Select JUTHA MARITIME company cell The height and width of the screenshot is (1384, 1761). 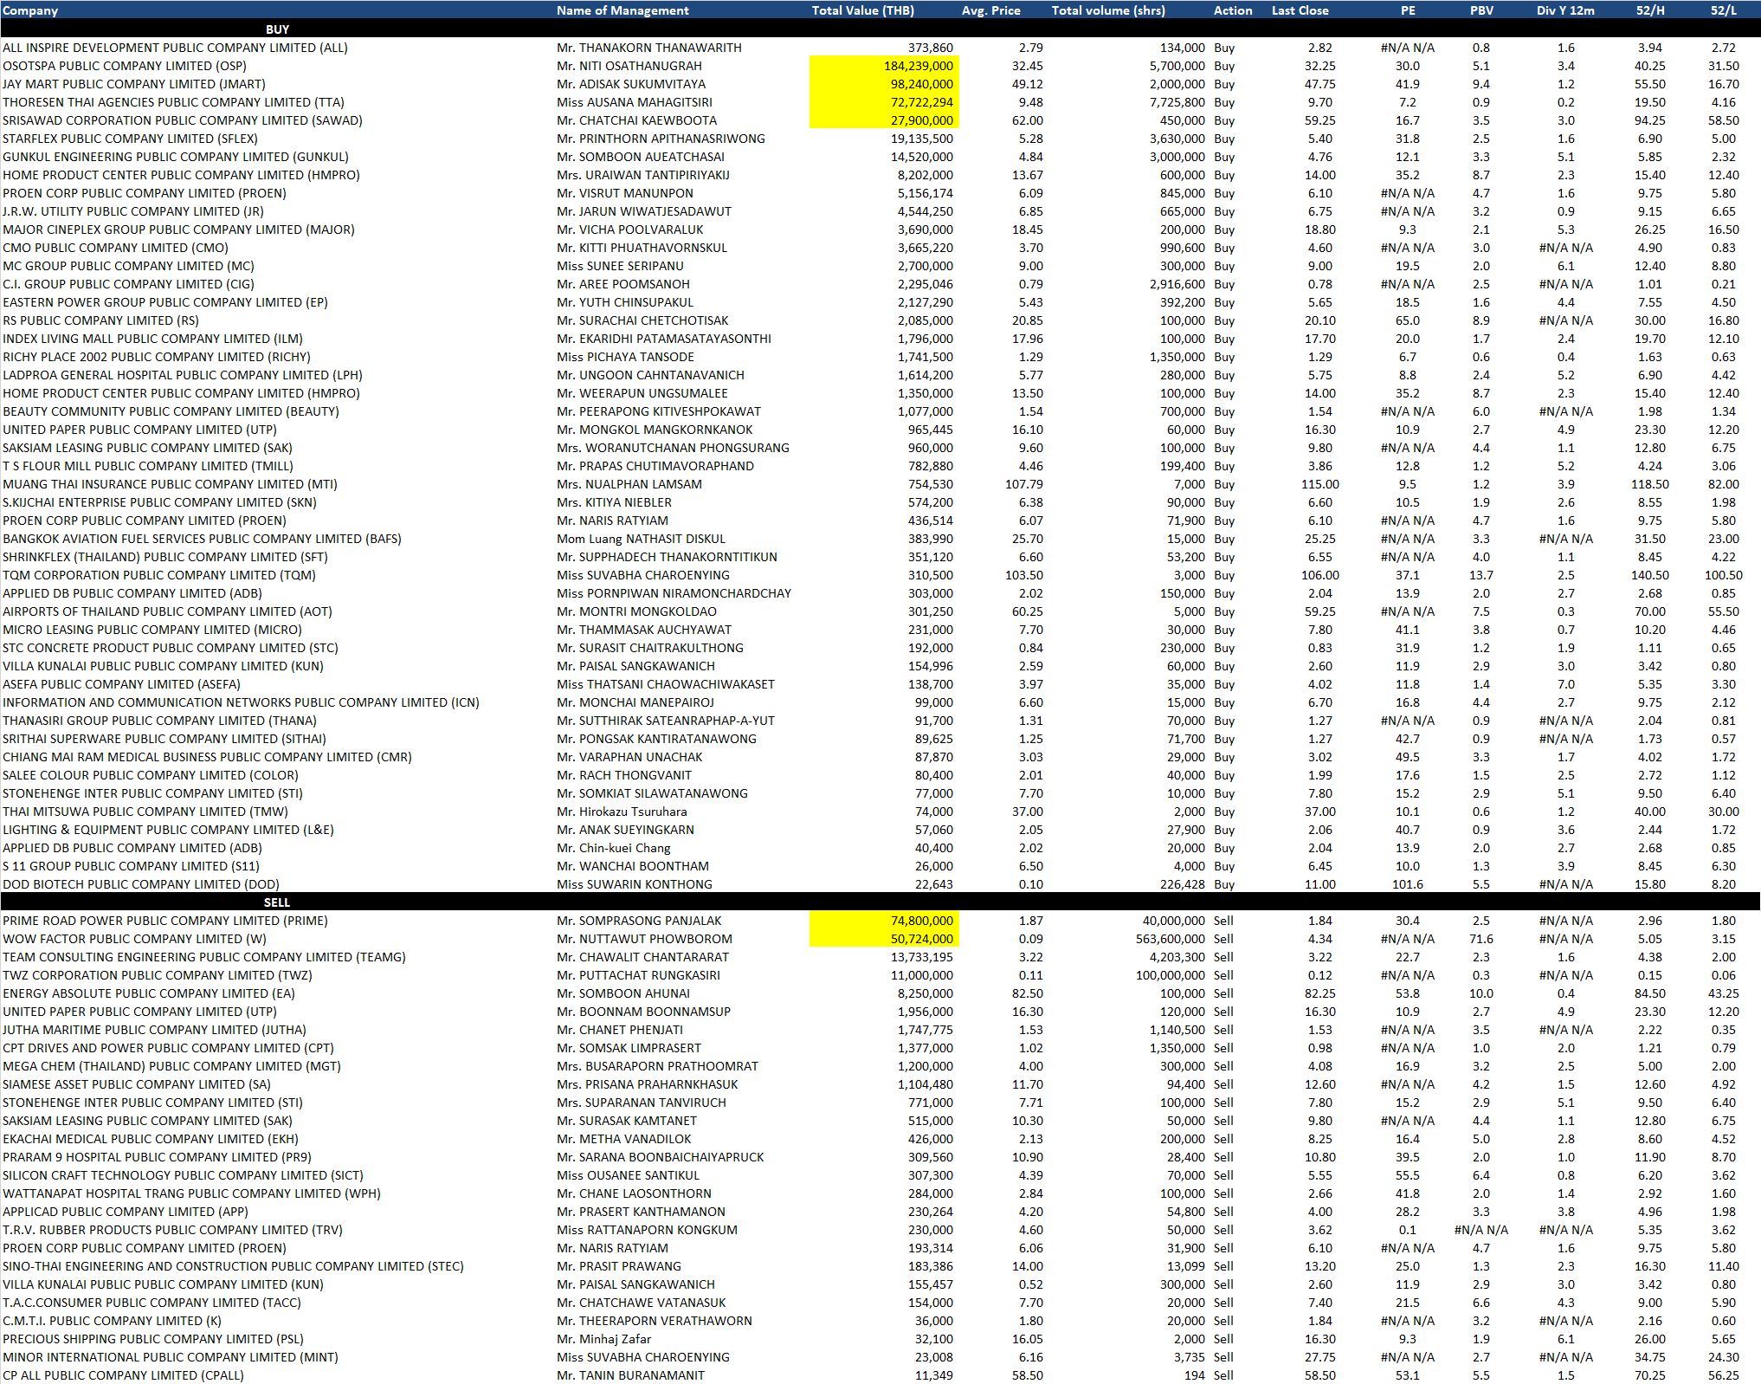pyautogui.click(x=154, y=1030)
